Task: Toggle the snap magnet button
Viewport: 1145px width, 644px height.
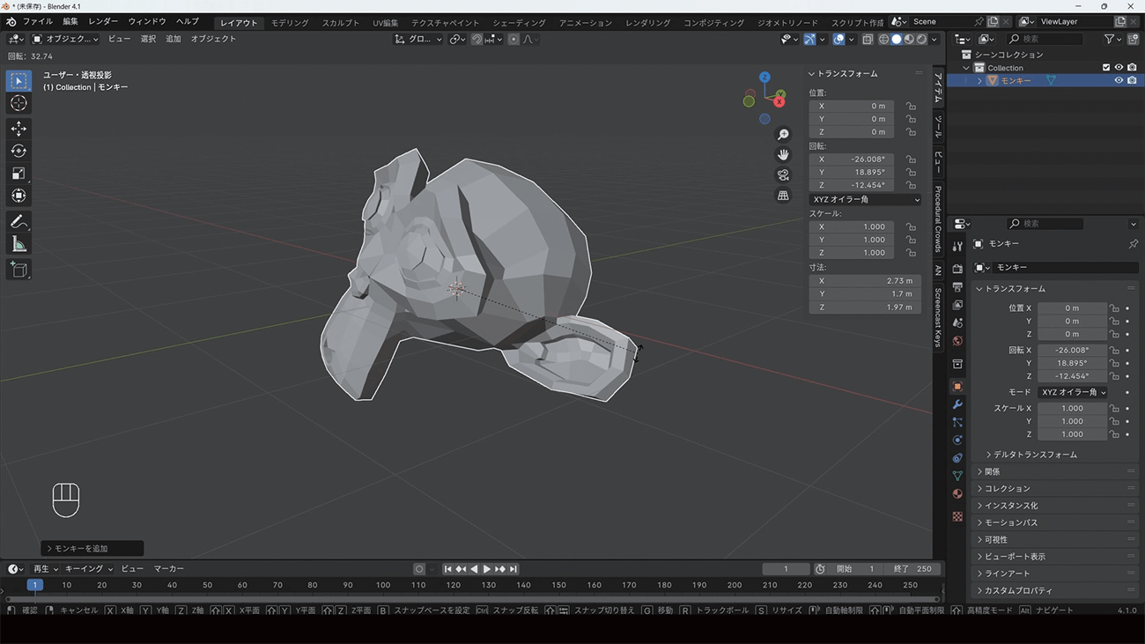Action: [476, 40]
